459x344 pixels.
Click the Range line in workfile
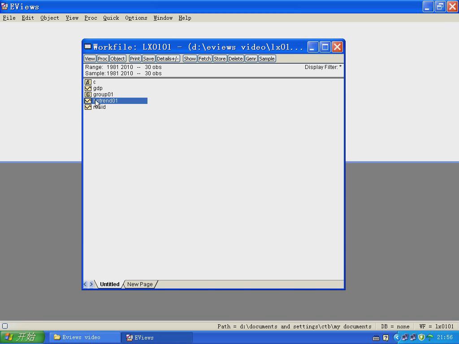point(123,67)
